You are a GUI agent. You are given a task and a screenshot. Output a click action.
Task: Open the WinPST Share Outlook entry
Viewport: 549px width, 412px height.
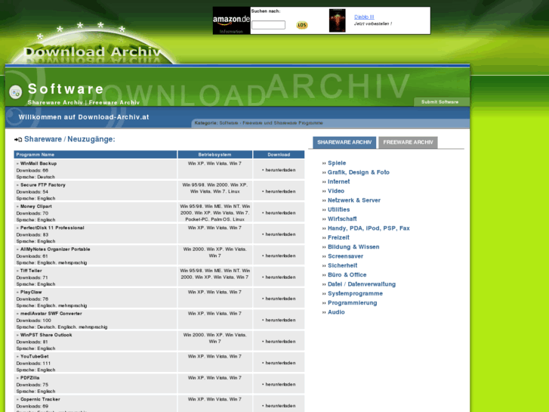(x=46, y=335)
